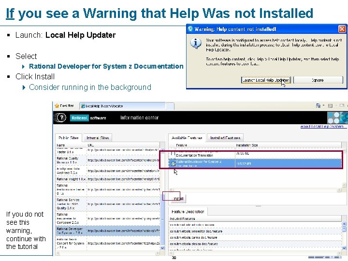Click the Included Features column header
Screen dimensions: 348x261
pyautogui.click(x=255, y=218)
